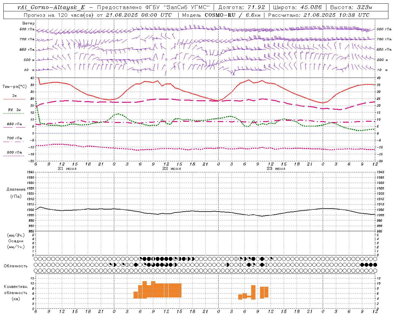Click the 'Ветер' wind section label
Image resolution: width=393 pixels, height=314 pixels.
[29, 23]
